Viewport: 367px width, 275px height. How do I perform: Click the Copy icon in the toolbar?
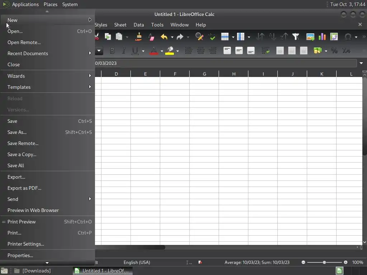point(108,37)
